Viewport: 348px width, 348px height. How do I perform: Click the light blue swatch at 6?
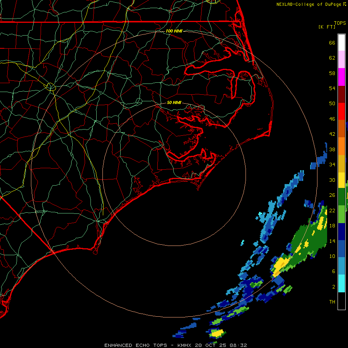click(341, 266)
